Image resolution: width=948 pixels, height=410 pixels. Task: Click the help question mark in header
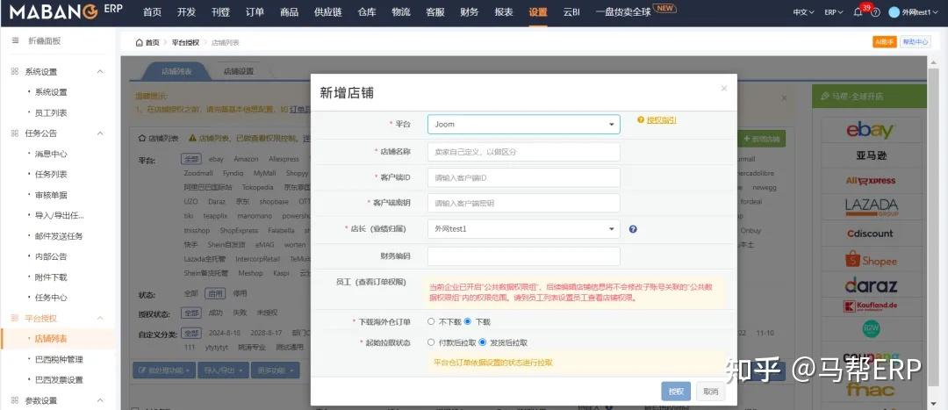[x=875, y=12]
